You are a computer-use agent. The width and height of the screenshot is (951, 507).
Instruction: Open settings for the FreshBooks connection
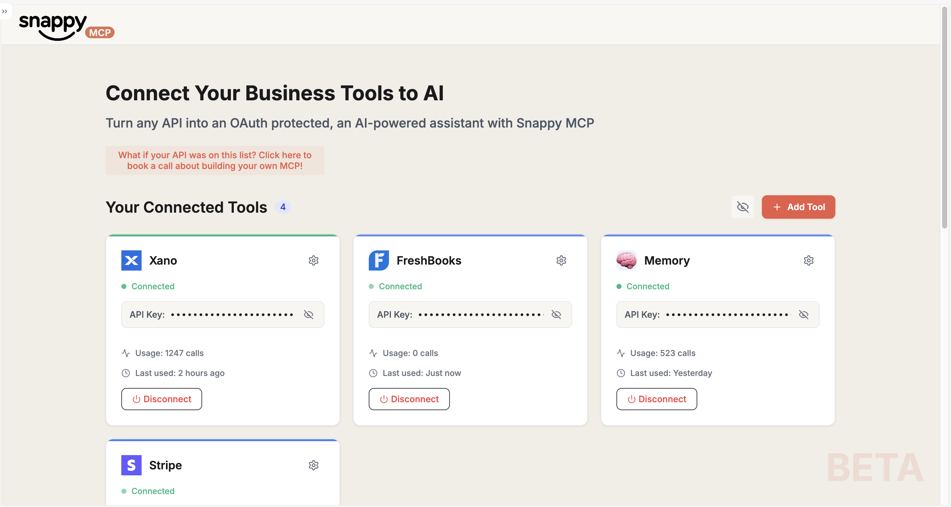[x=561, y=261]
